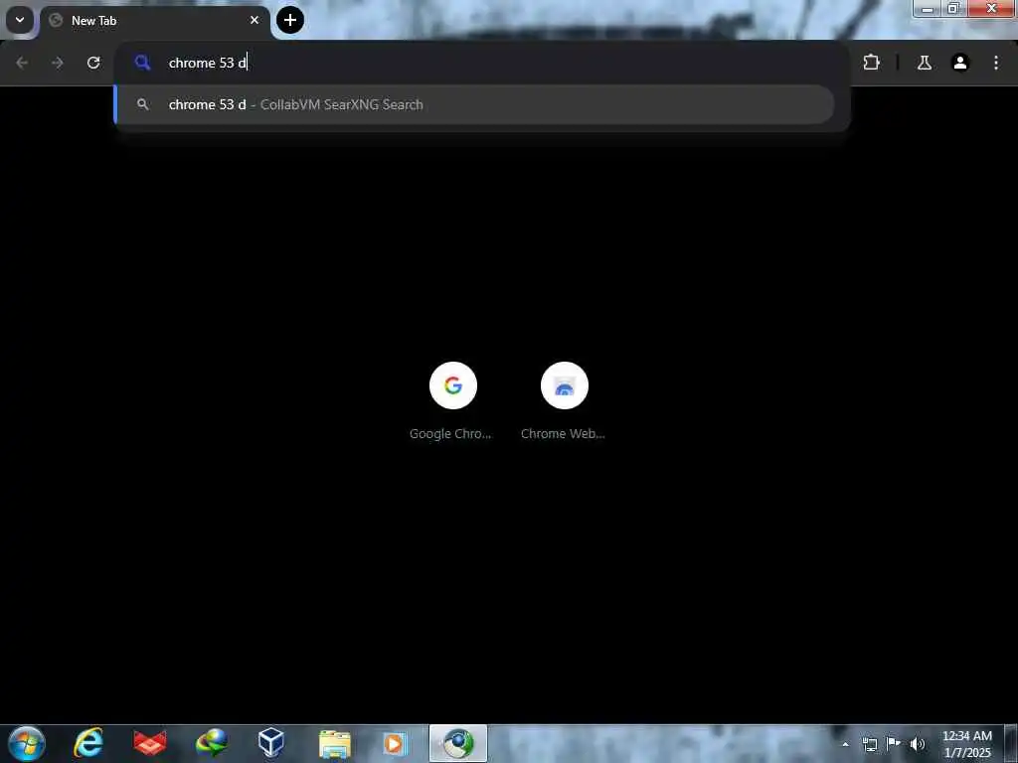1018x763 pixels.
Task: Open the volume speaker icon
Action: 918,744
